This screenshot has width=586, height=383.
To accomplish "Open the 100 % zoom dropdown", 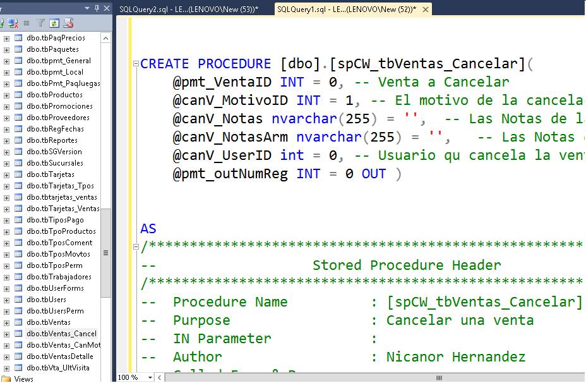I will coord(150,377).
